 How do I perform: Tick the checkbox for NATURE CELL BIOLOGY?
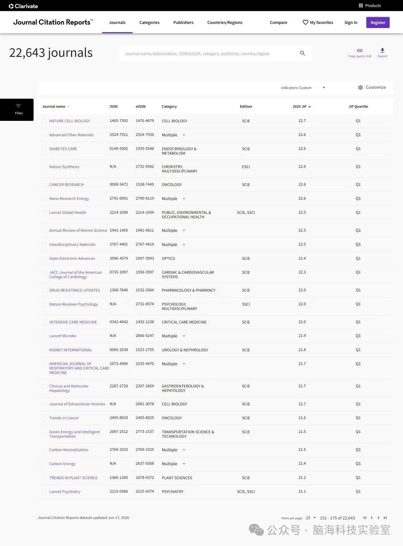44,121
